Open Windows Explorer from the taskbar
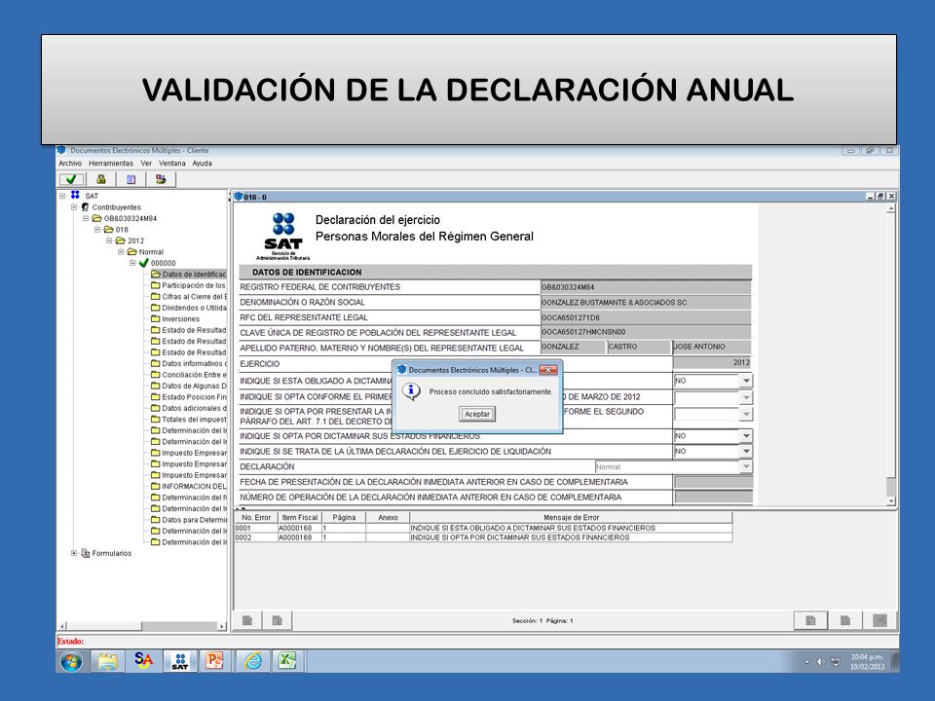Image resolution: width=935 pixels, height=701 pixels. pyautogui.click(x=107, y=661)
